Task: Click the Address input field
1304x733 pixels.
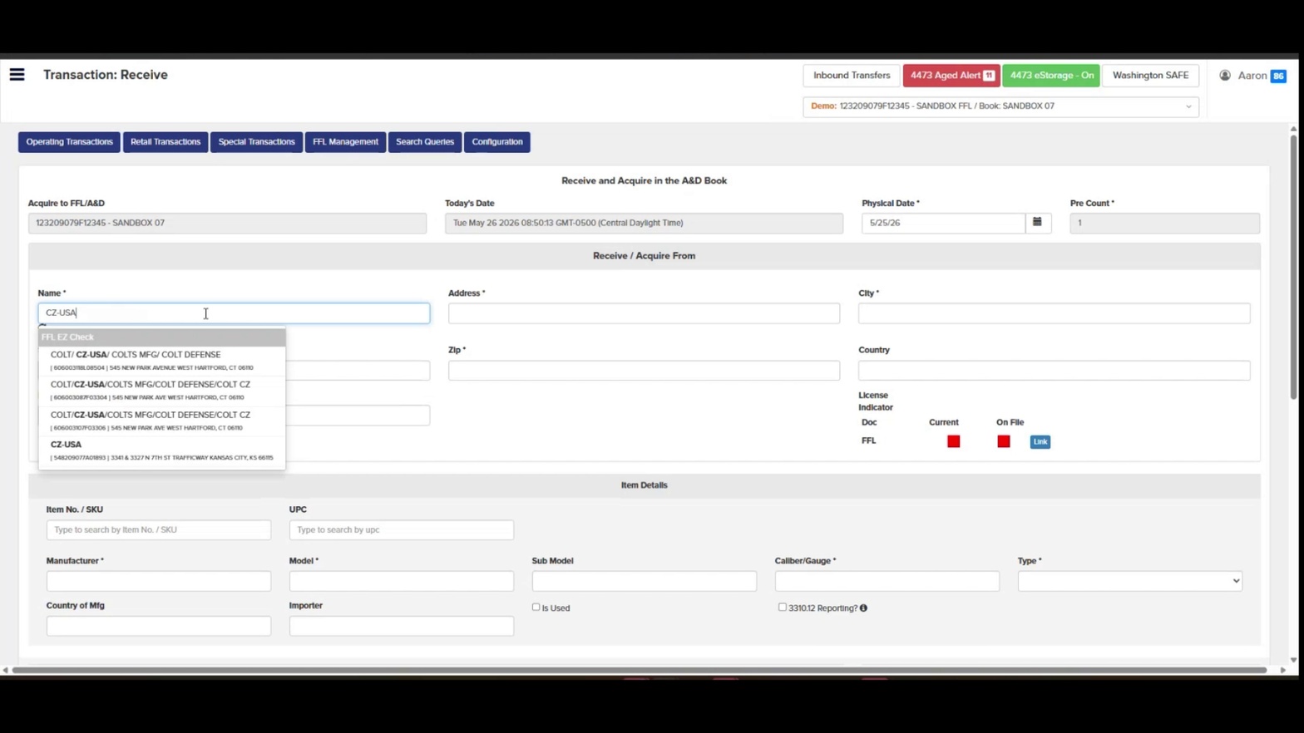Action: pos(644,313)
